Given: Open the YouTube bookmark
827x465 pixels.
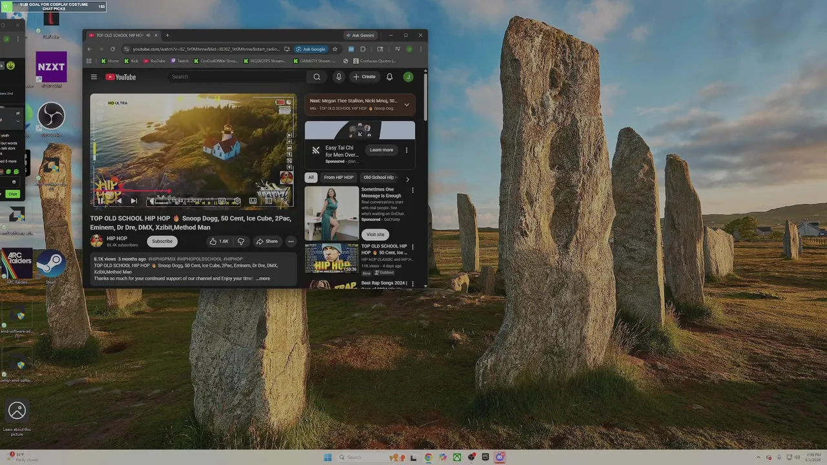Looking at the screenshot, I should pyautogui.click(x=154, y=61).
